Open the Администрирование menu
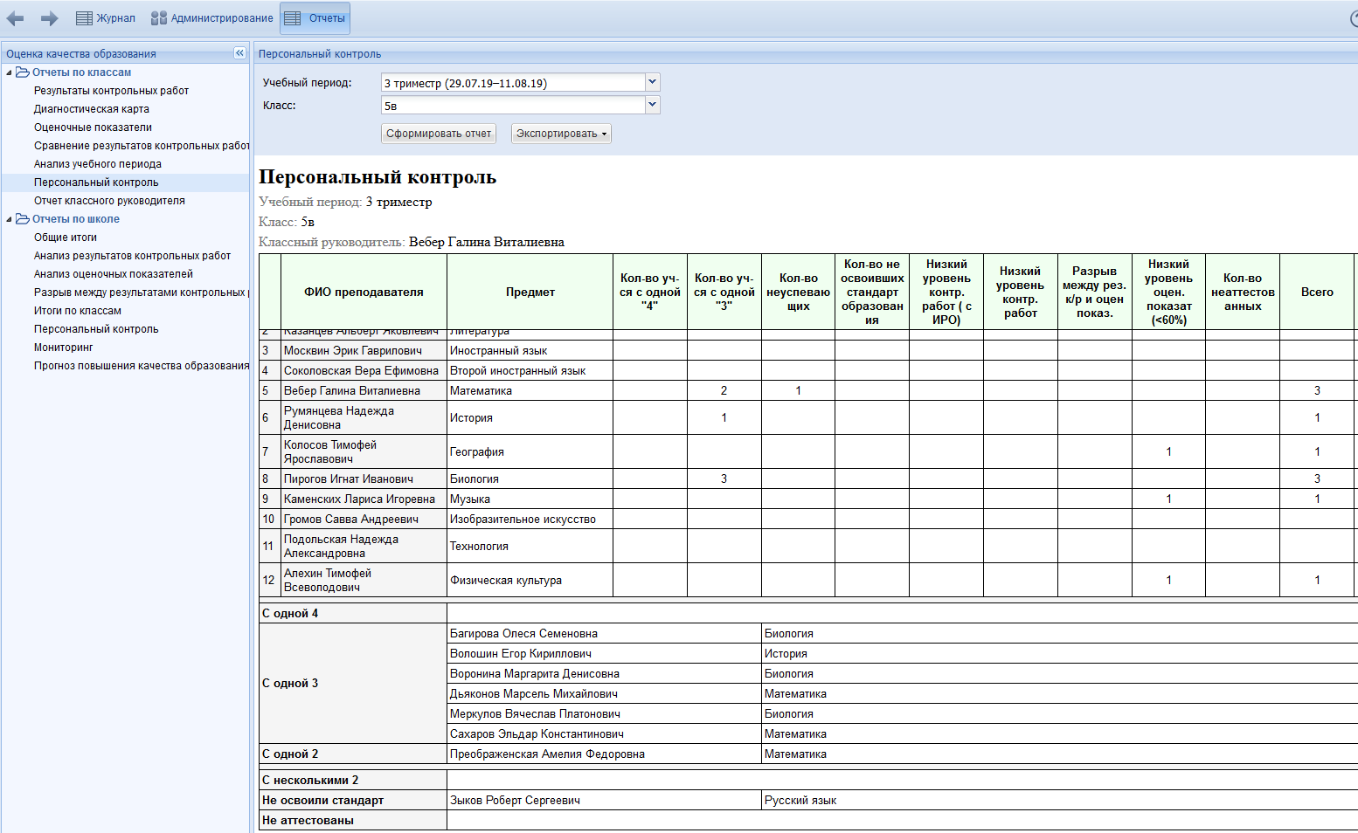 coord(211,18)
